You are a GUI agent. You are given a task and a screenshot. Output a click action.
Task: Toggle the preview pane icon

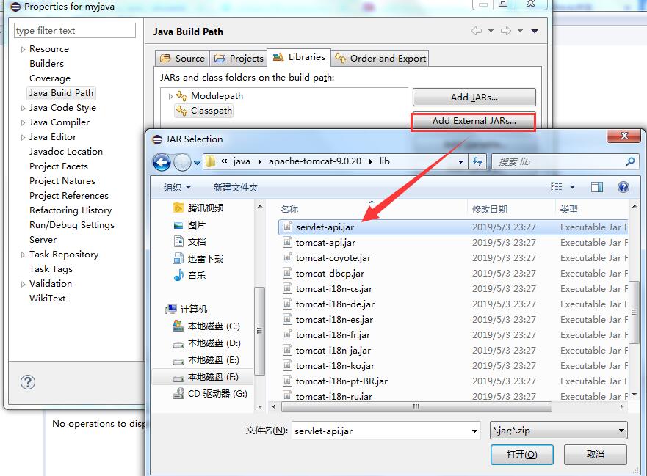click(597, 187)
